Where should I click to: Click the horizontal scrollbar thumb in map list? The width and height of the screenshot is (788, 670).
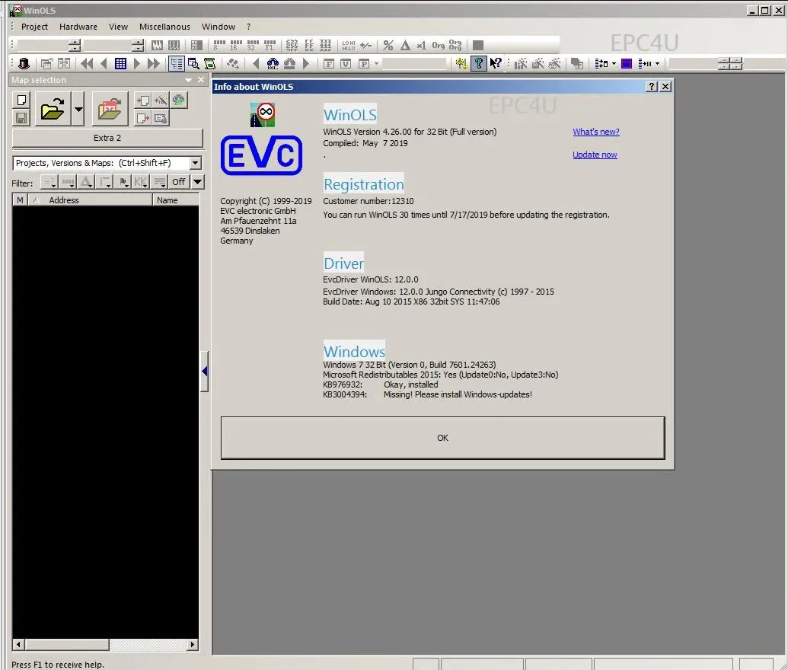67,644
